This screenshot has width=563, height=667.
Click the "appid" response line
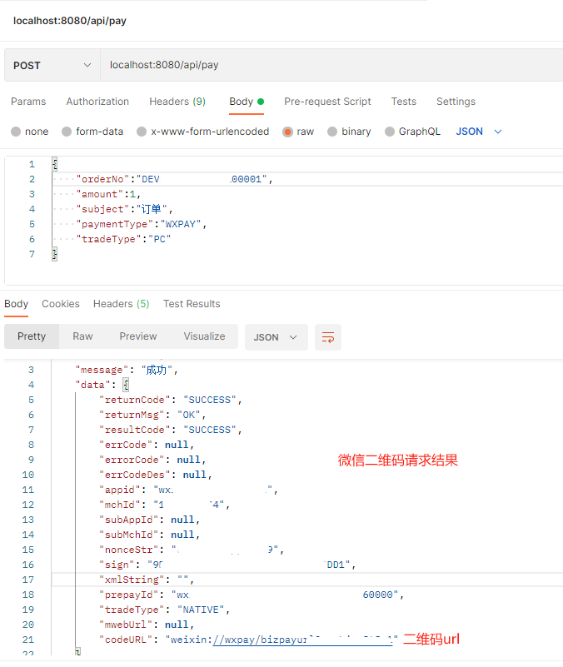coord(188,490)
